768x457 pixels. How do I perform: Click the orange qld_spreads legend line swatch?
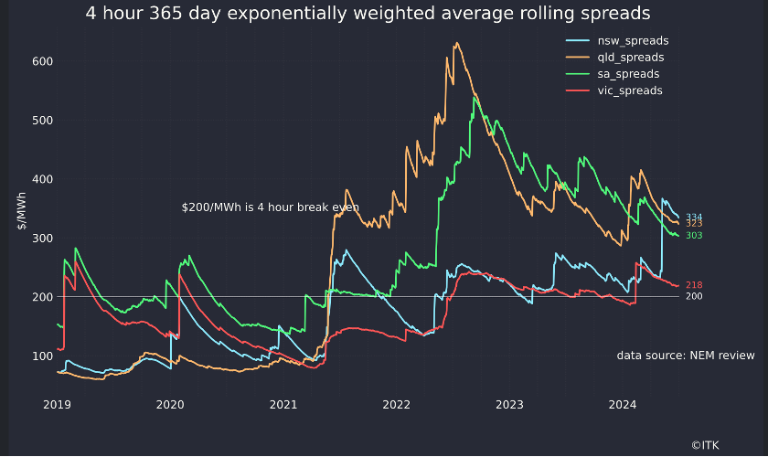coord(578,58)
